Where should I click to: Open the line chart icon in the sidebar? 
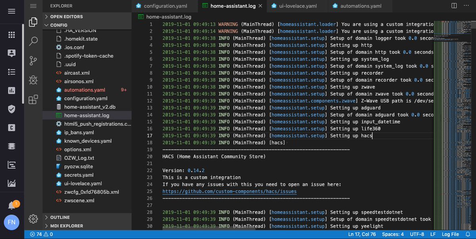pyautogui.click(x=12, y=184)
